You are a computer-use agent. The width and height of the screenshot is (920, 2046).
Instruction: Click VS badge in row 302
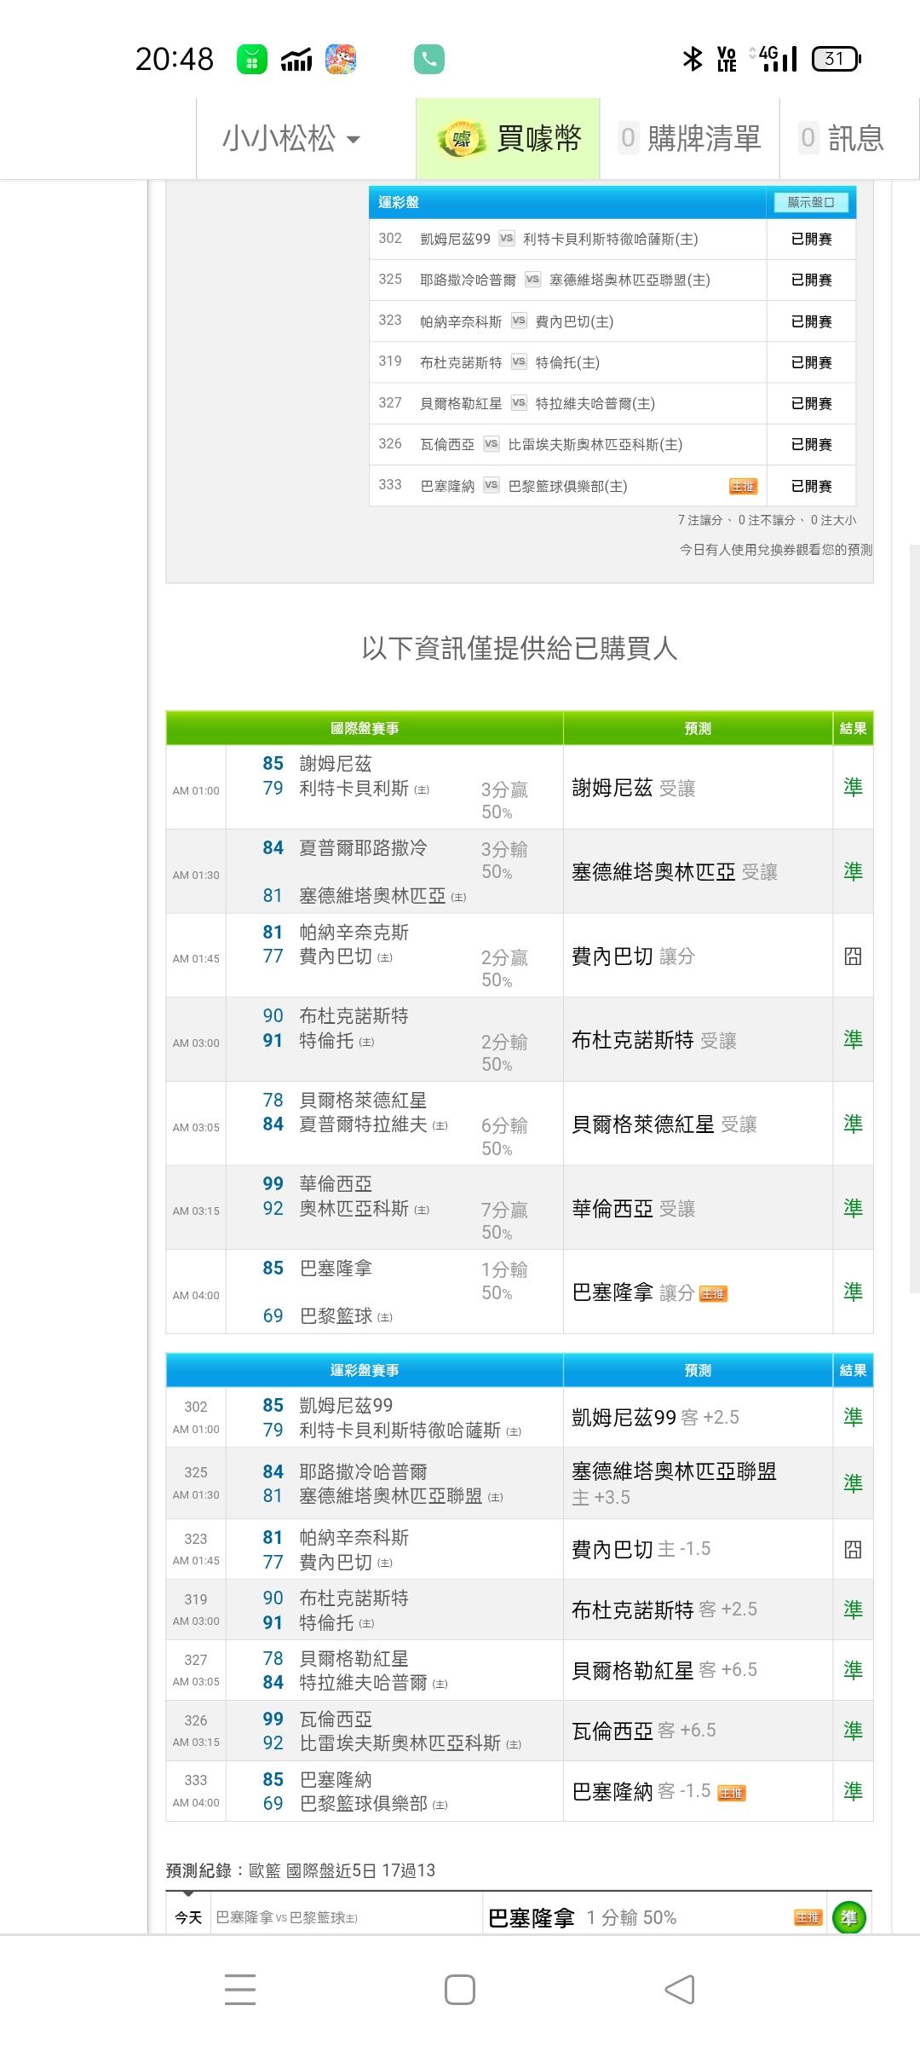pyautogui.click(x=507, y=238)
